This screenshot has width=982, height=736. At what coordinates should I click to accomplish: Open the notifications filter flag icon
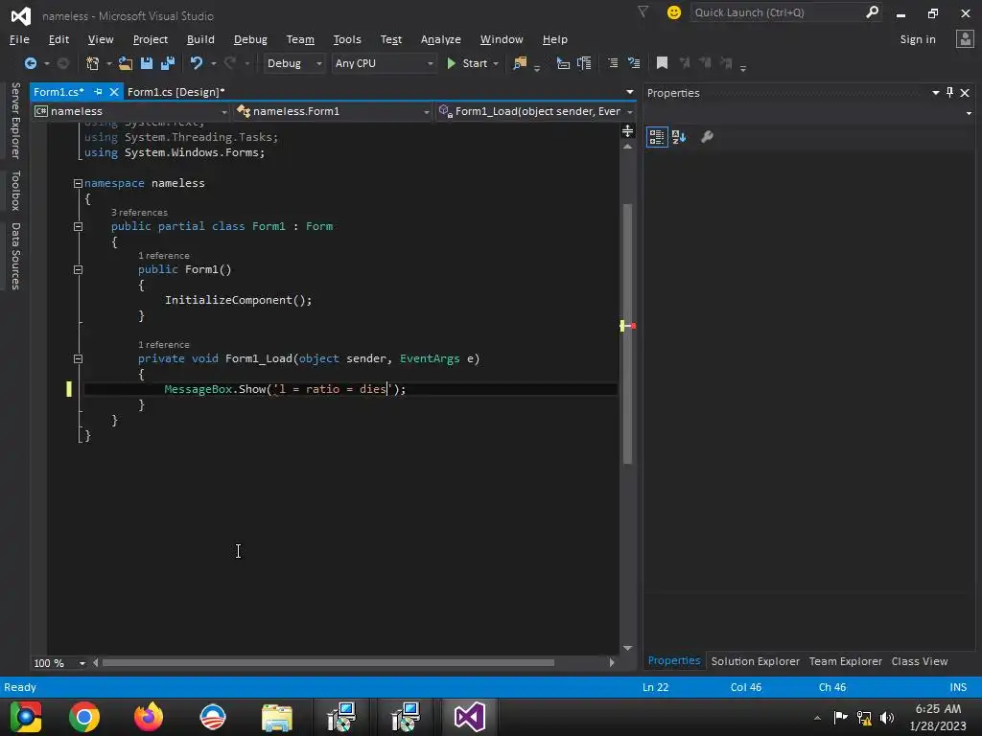pos(643,11)
